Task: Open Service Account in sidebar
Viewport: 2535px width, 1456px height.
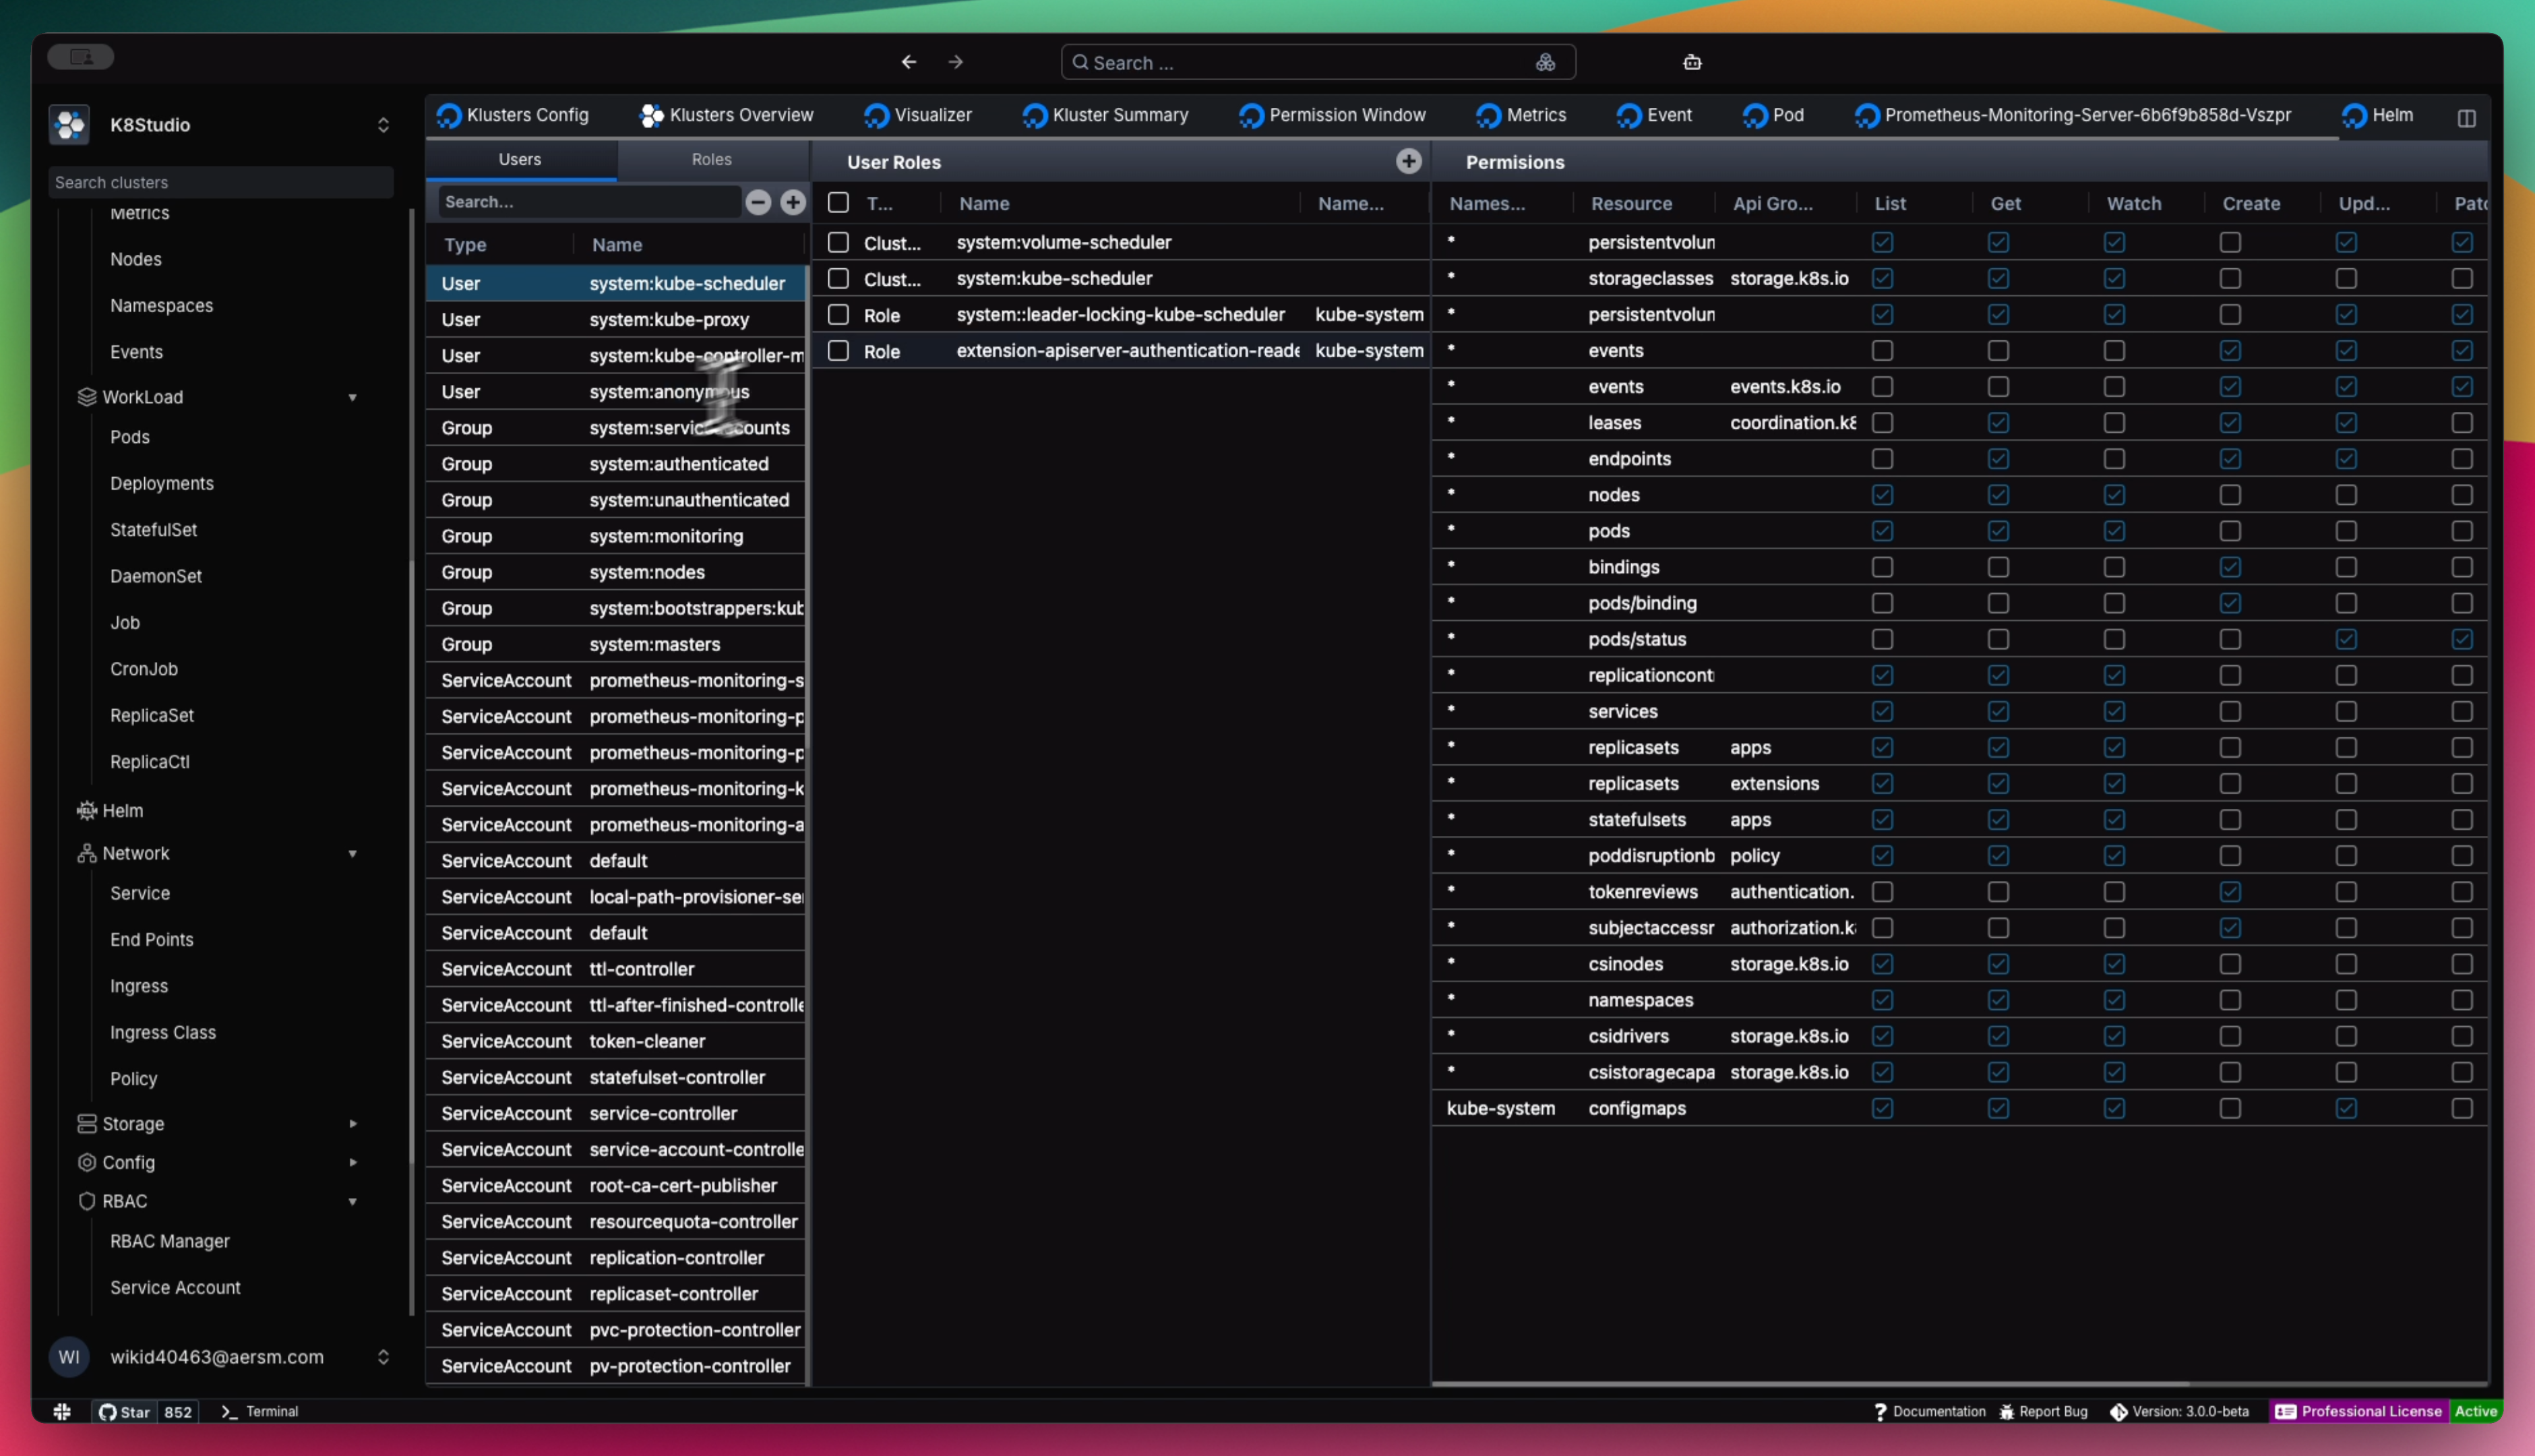Action: click(175, 1287)
